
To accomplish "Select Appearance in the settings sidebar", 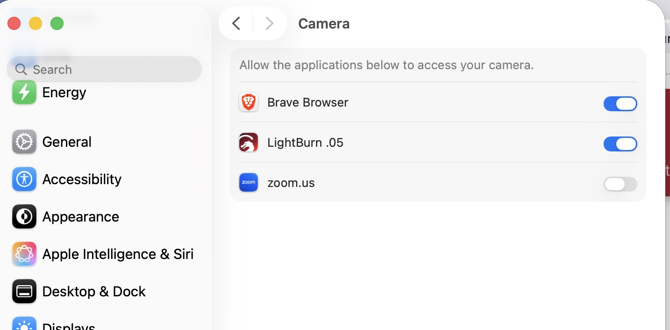I will [80, 217].
